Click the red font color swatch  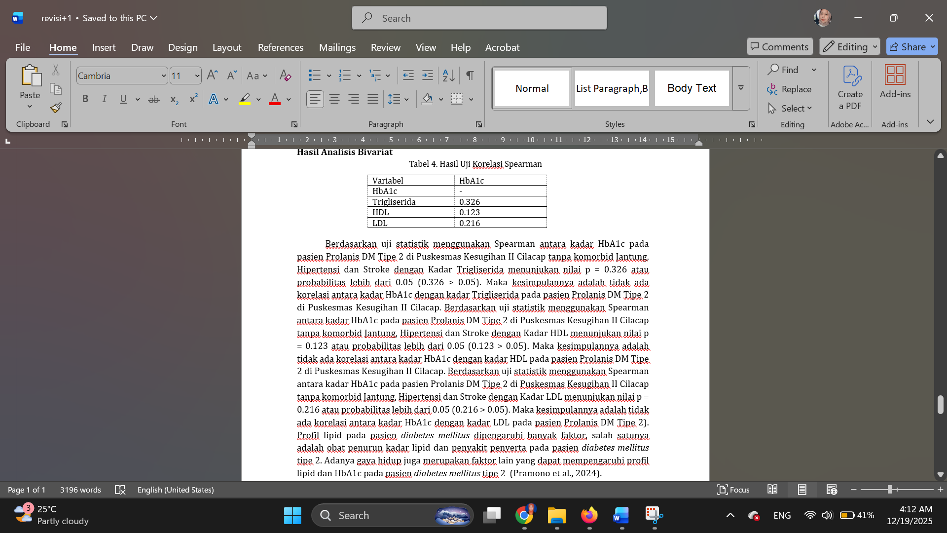[275, 99]
